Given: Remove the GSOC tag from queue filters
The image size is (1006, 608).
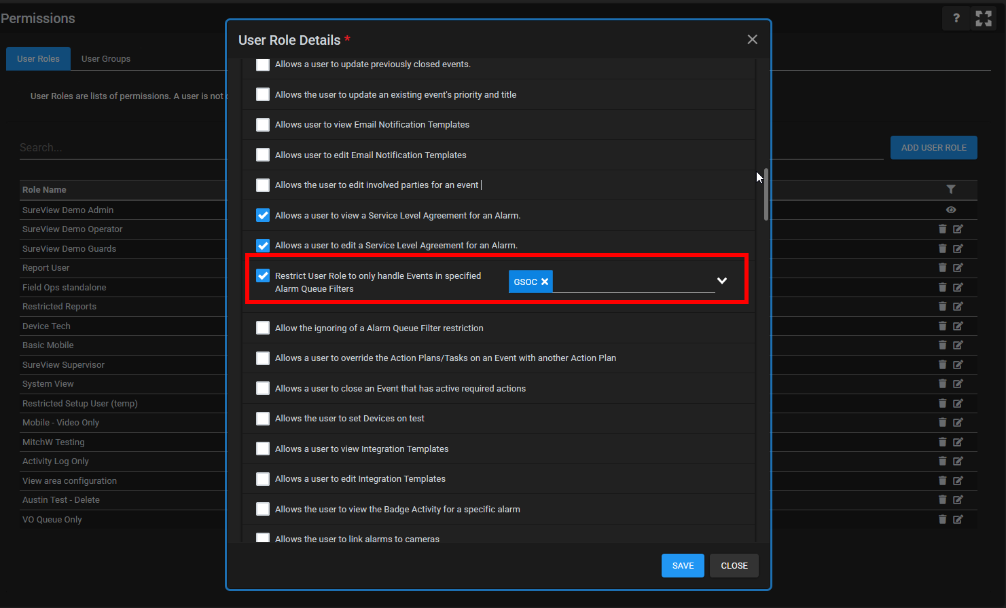Looking at the screenshot, I should [545, 282].
